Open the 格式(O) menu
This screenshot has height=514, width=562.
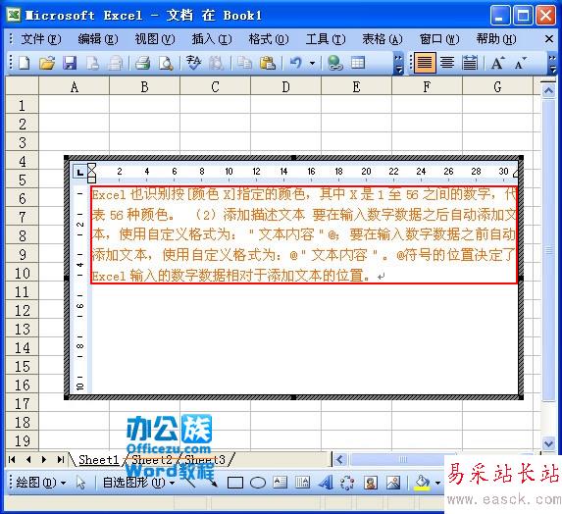(x=269, y=38)
